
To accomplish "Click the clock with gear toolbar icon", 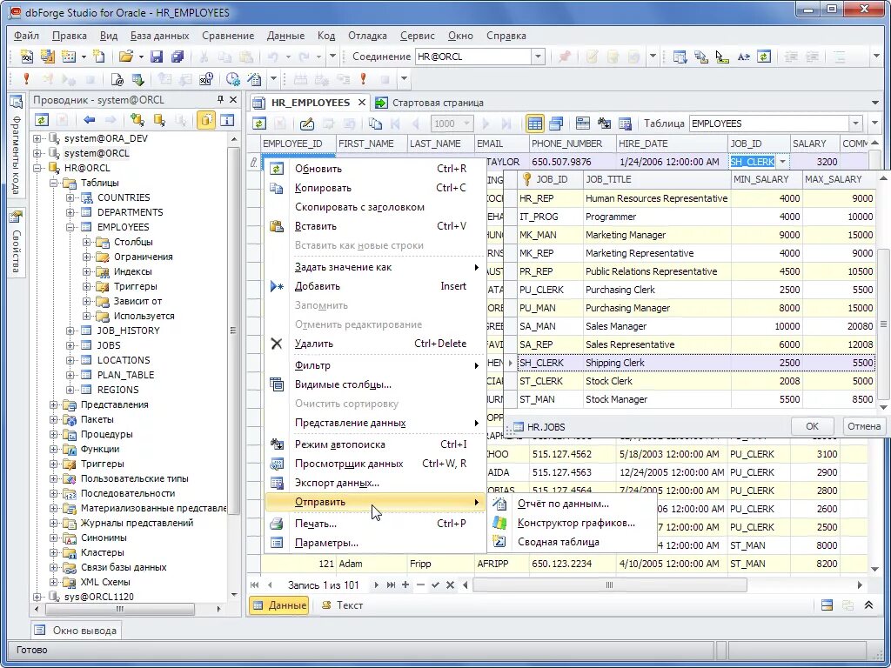I will [232, 78].
